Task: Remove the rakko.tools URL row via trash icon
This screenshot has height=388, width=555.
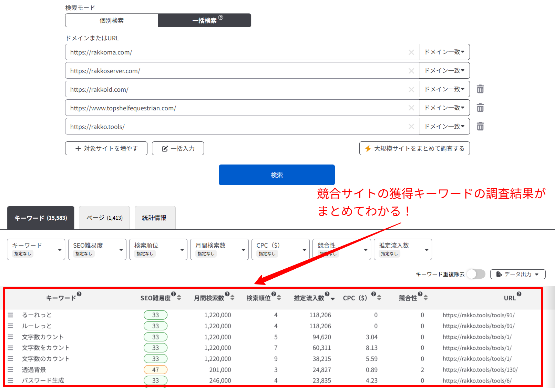Action: coord(480,127)
